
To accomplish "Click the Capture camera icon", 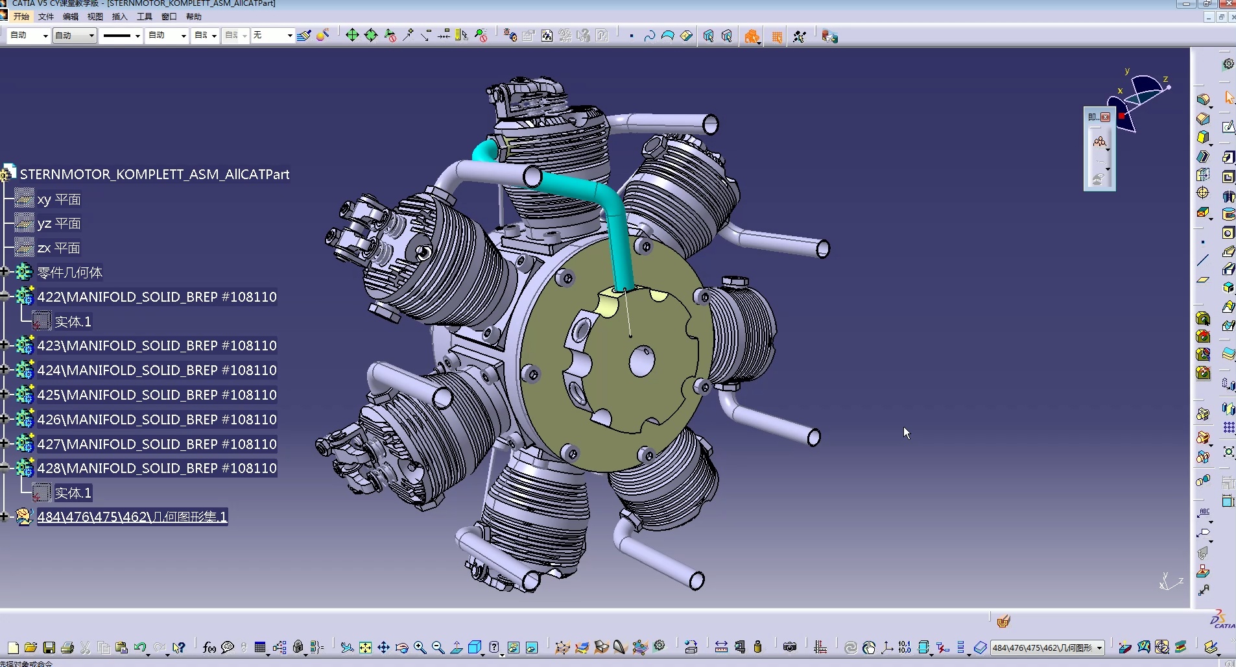I will [x=789, y=647].
